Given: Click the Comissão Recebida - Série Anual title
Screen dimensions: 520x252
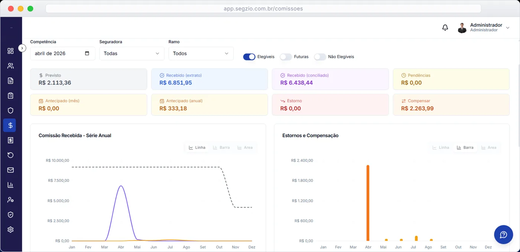Looking at the screenshot, I should point(75,136).
